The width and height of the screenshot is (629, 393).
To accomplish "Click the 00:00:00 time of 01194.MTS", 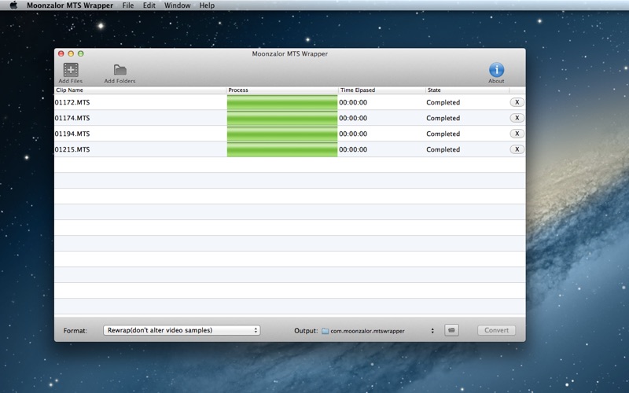I will click(353, 134).
